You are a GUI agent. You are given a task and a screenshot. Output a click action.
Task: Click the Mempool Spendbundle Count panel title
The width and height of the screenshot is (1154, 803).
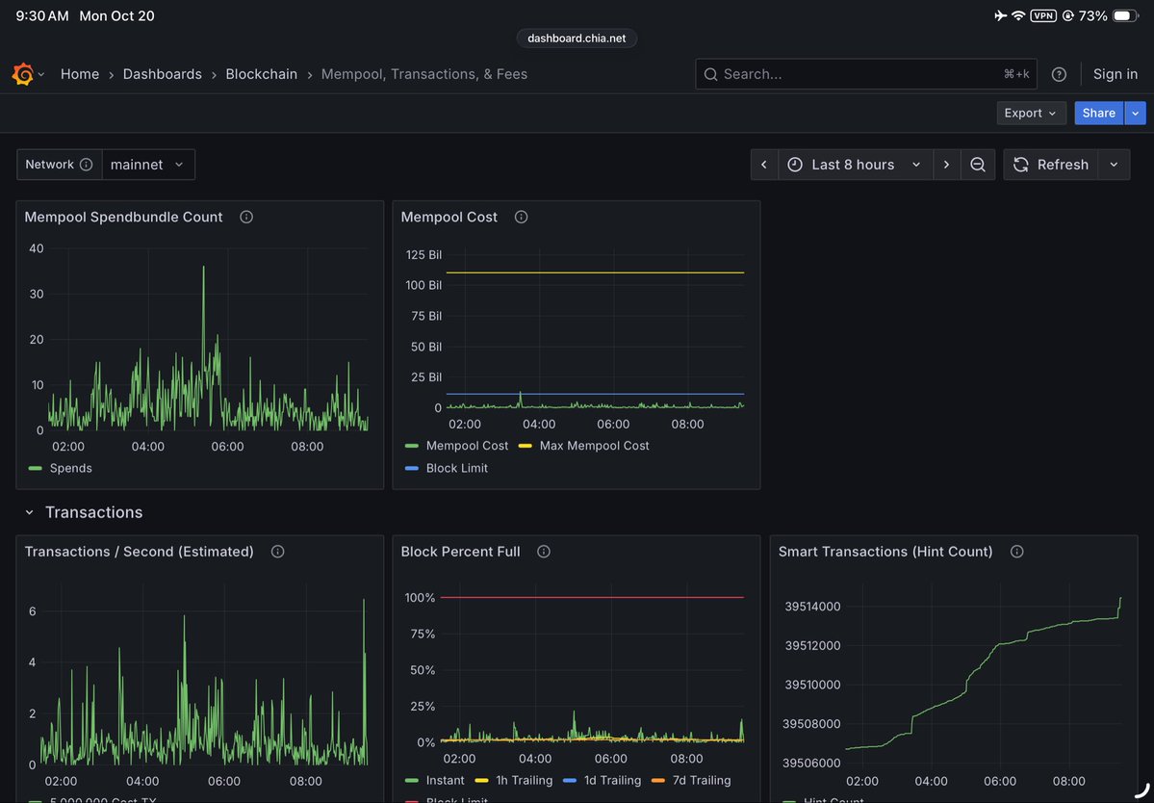pos(123,218)
